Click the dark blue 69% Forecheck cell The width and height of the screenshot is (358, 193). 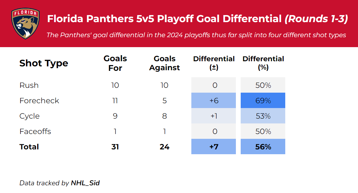pos(263,101)
